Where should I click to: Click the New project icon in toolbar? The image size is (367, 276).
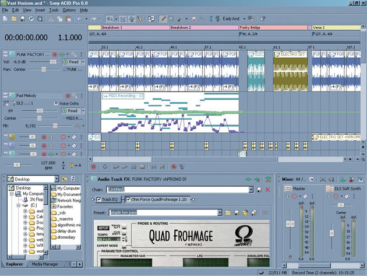[x=5, y=19]
